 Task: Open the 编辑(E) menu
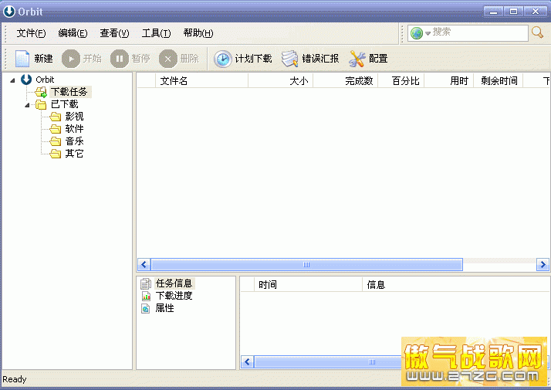pos(73,33)
